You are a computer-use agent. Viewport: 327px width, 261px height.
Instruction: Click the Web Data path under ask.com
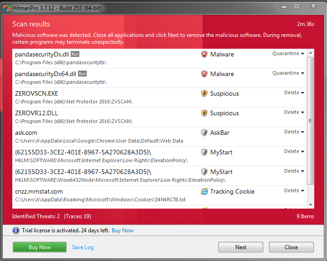click(x=99, y=141)
